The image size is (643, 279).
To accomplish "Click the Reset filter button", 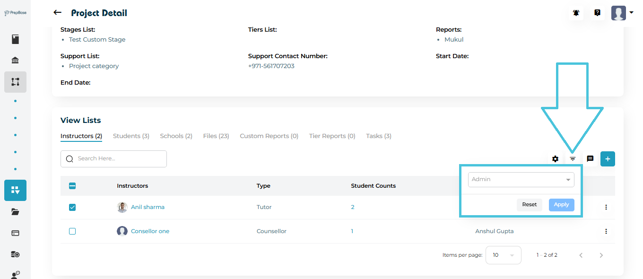I will [529, 205].
